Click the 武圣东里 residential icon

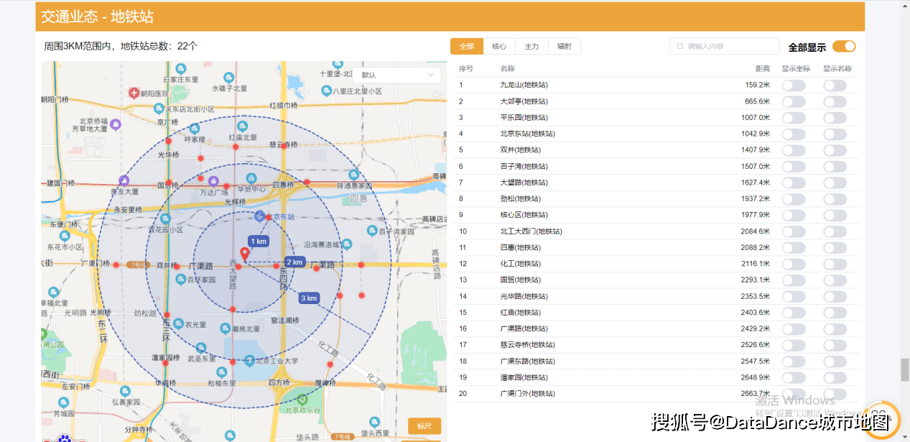(x=203, y=346)
